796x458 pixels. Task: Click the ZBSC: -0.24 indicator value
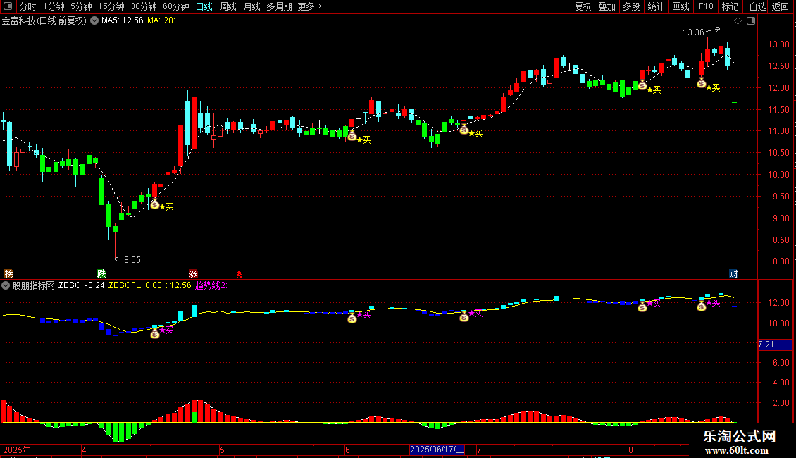pyautogui.click(x=81, y=285)
